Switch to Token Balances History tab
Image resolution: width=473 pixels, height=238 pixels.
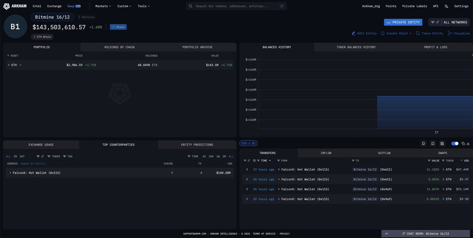tap(356, 47)
